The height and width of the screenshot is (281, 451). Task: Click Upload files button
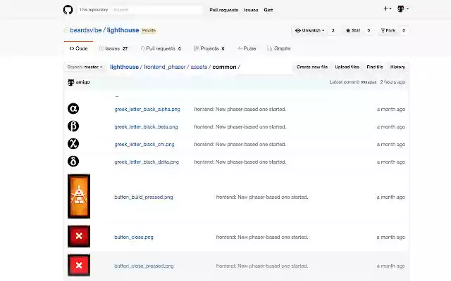[347, 67]
